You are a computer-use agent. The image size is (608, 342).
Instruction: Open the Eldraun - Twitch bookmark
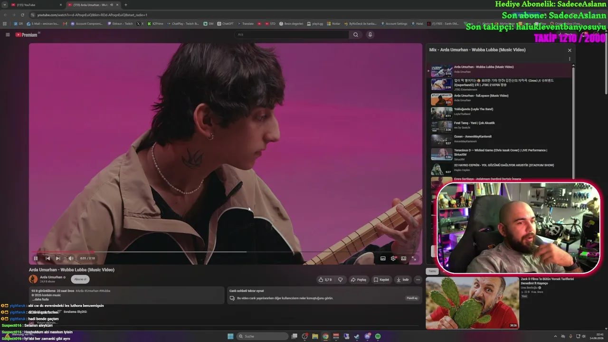click(120, 23)
